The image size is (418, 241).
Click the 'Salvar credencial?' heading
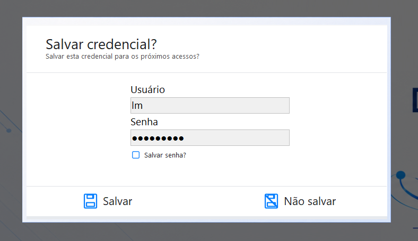[x=101, y=44]
